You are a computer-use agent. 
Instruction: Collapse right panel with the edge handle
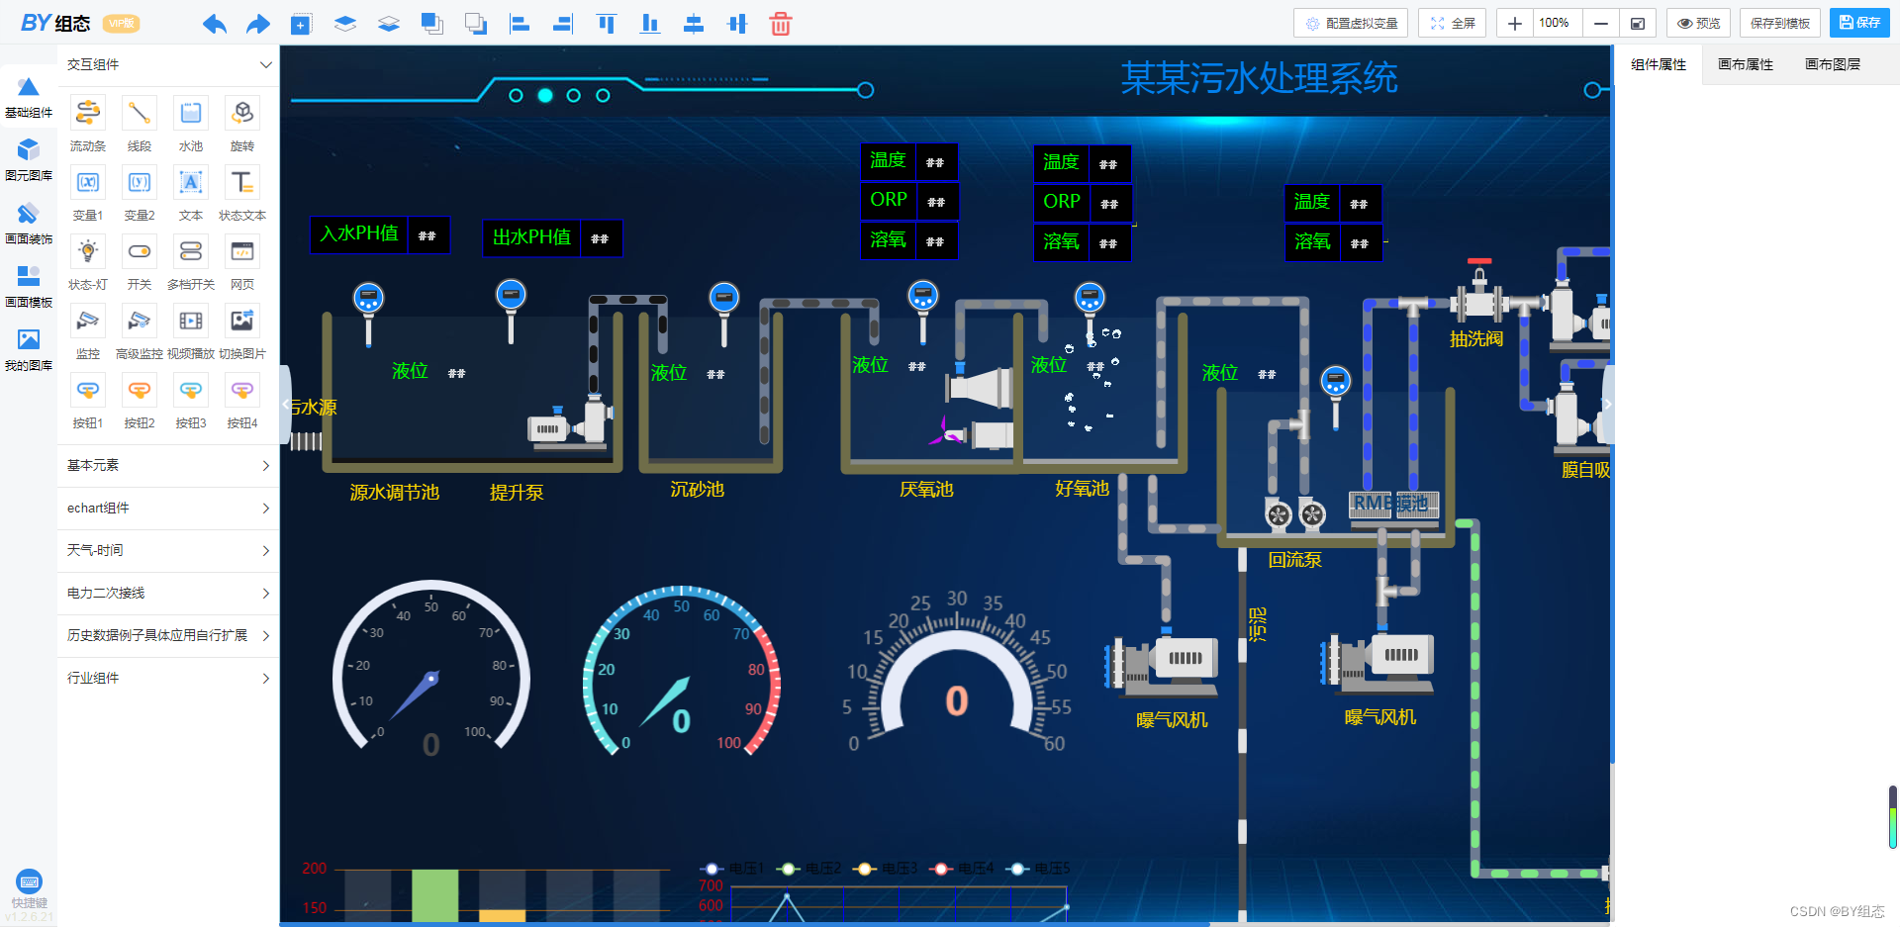click(x=1608, y=405)
